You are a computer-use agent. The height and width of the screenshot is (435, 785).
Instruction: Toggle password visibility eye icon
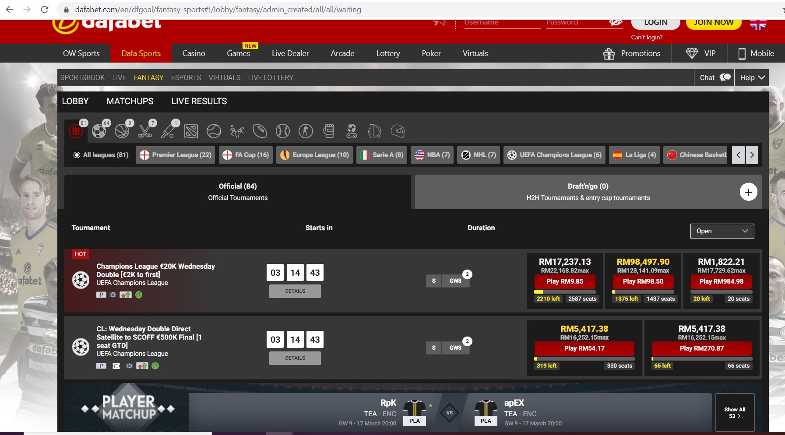pos(615,22)
